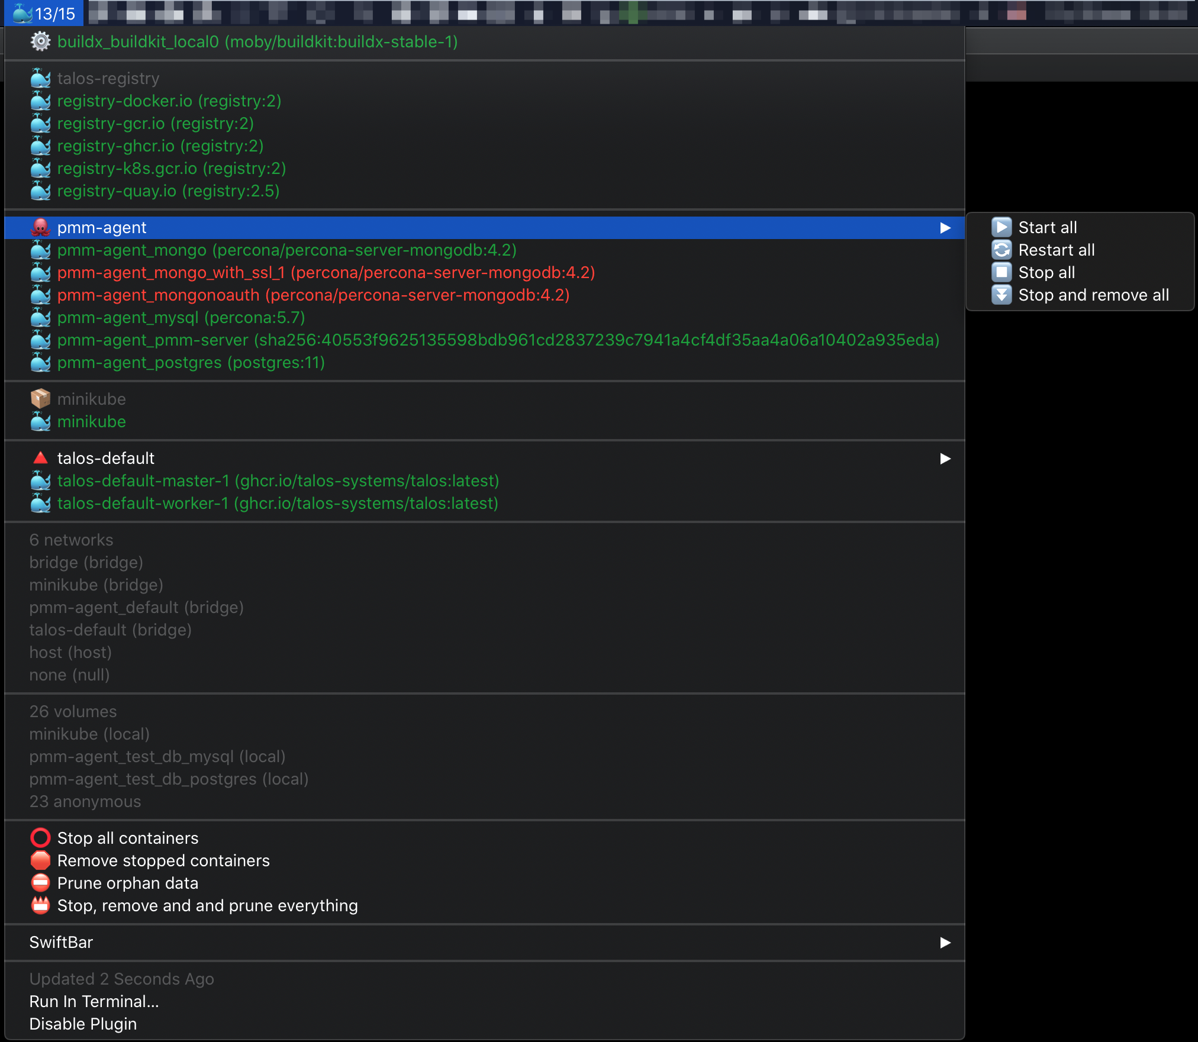Open registry-quay.io (registry:2.5) container
Screen dimensions: 1198x1042
click(485, 191)
